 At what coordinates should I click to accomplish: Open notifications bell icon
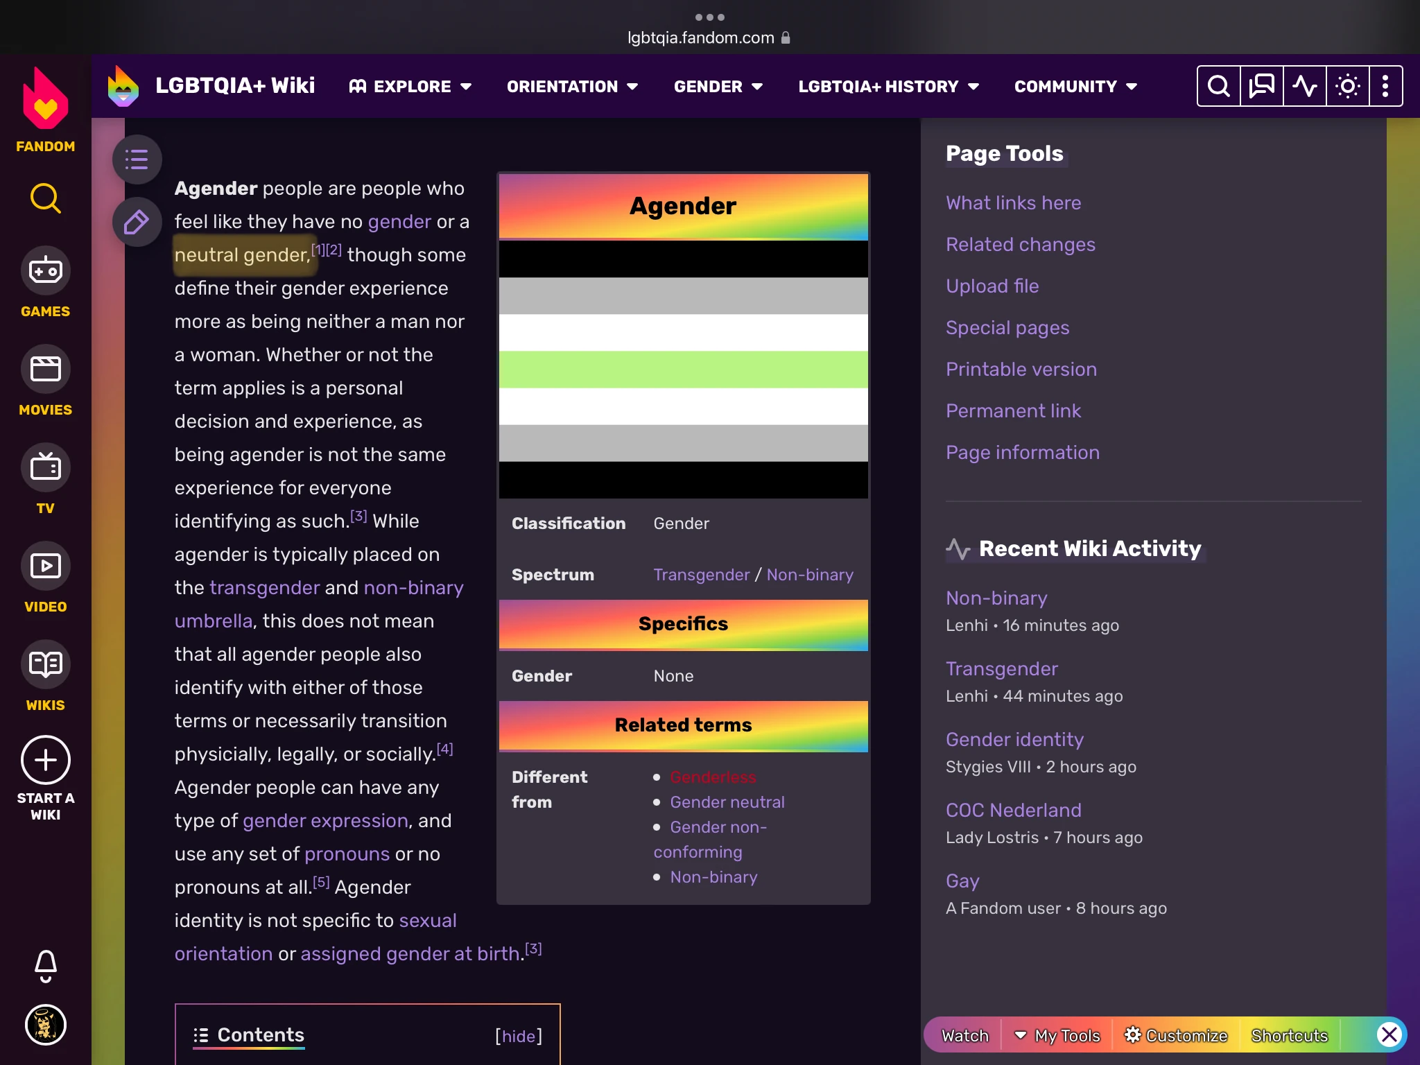(45, 965)
